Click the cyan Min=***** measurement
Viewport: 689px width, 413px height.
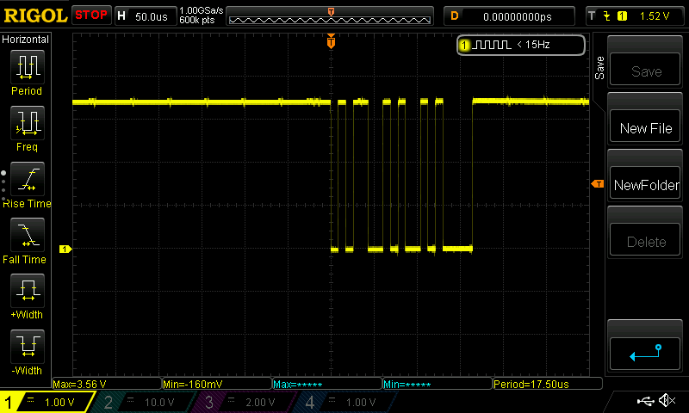tap(438, 384)
